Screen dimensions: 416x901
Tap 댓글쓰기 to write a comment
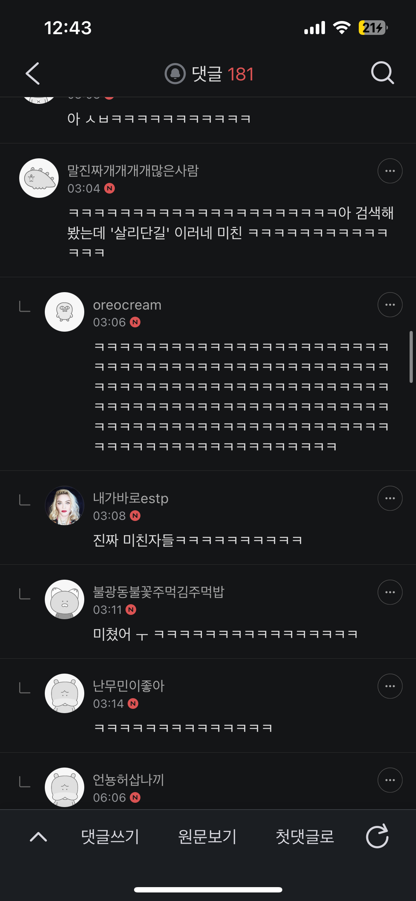tap(110, 836)
